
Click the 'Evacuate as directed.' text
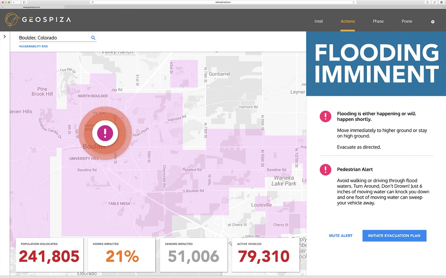[359, 147]
